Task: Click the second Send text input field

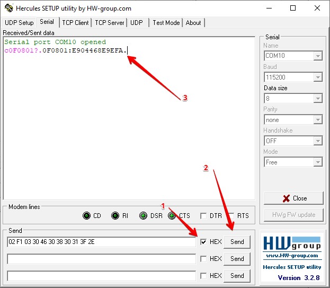Action: point(101,259)
